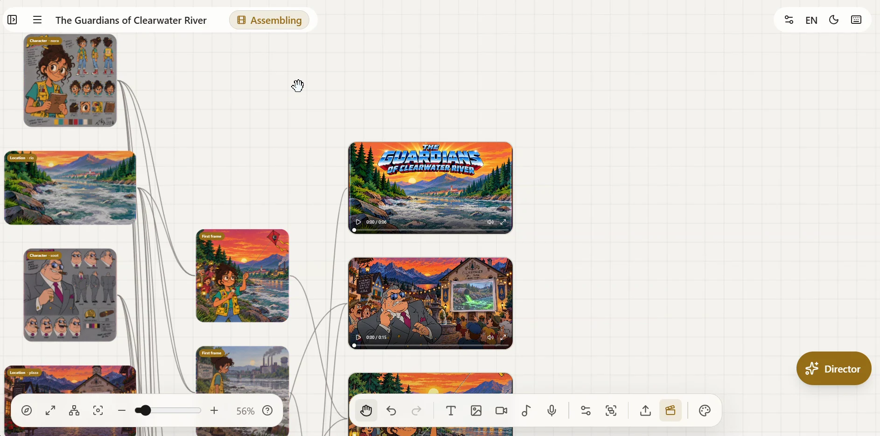Toggle the clapperboard assembling tool

[670, 411]
